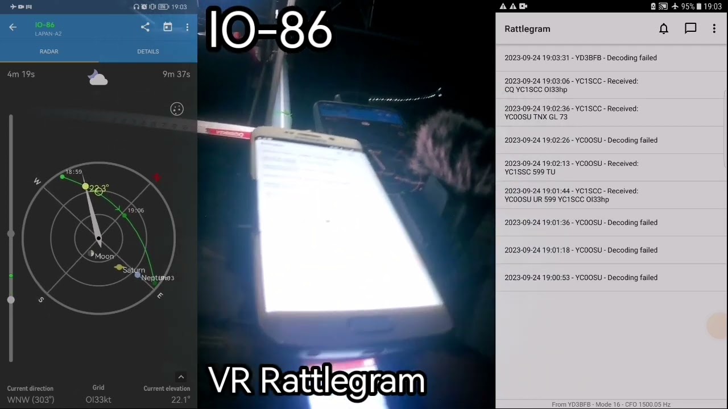This screenshot has height=409, width=728.
Task: Select the CQ YC1SCC OI33hp message
Action: point(611,85)
